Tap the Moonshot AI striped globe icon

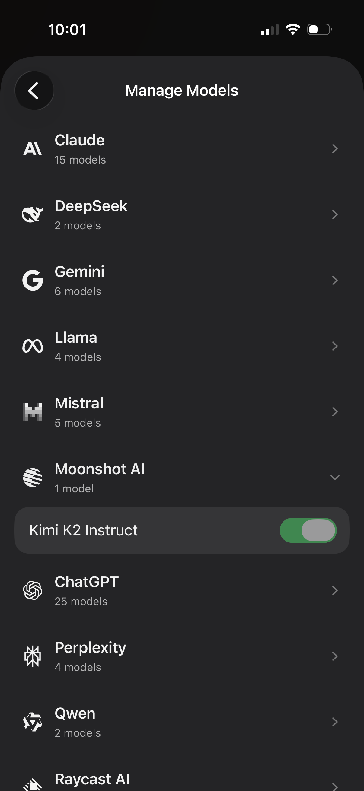(33, 478)
